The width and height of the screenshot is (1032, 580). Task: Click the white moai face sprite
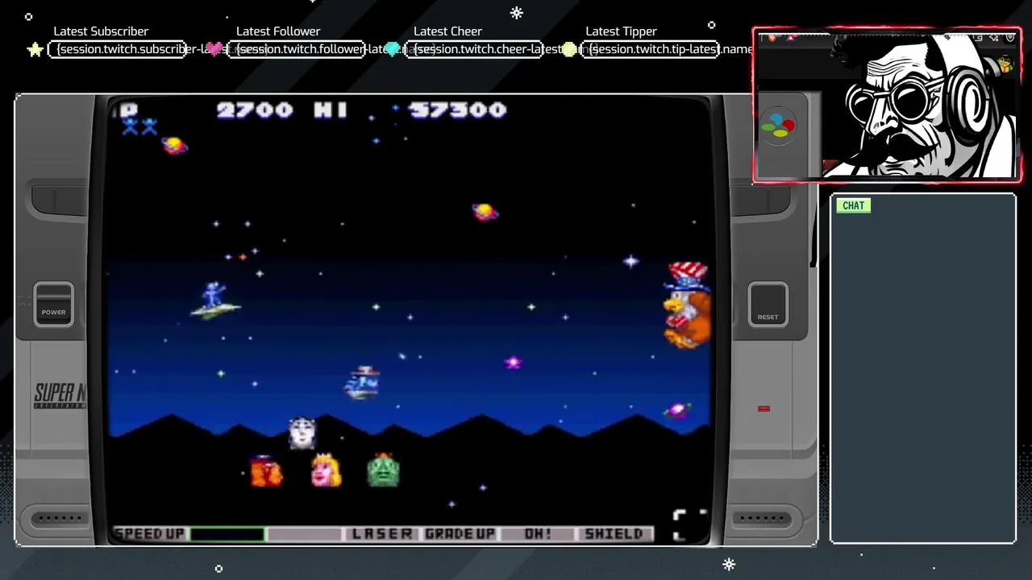click(302, 432)
